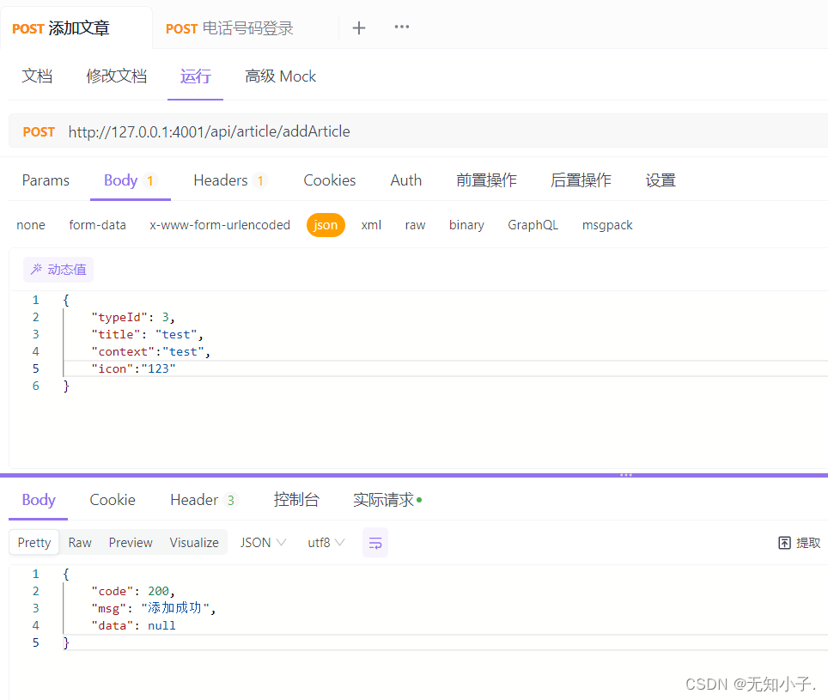Open the 前置操作 tab
Screen dimensions: 828x700
[486, 180]
